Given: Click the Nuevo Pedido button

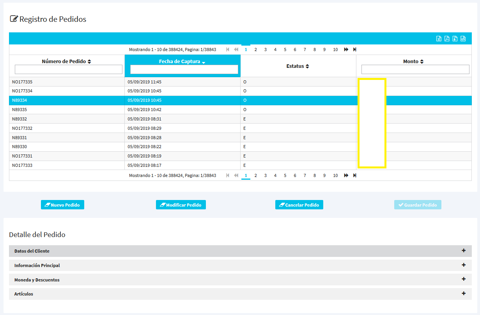Looking at the screenshot, I should 62,205.
